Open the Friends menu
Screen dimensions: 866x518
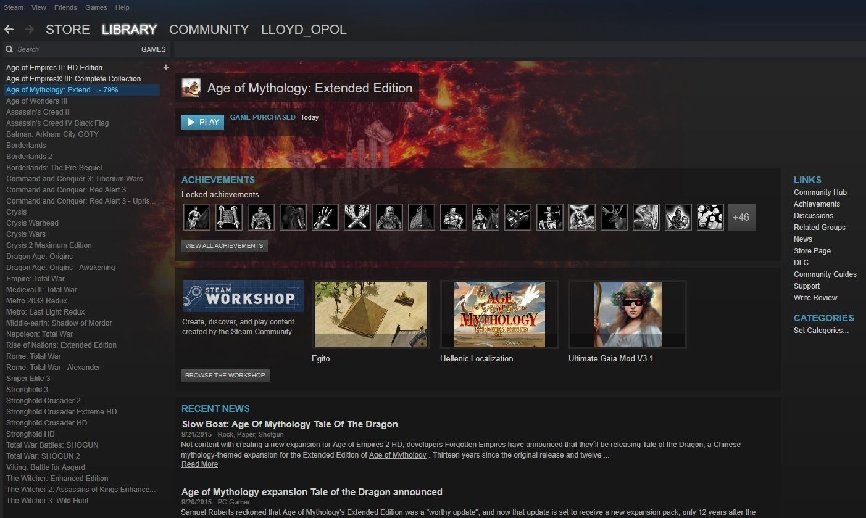point(65,7)
